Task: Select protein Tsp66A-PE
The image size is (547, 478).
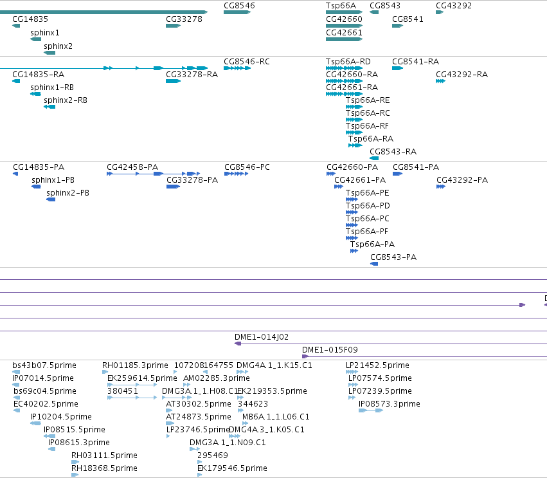Action: click(x=352, y=199)
